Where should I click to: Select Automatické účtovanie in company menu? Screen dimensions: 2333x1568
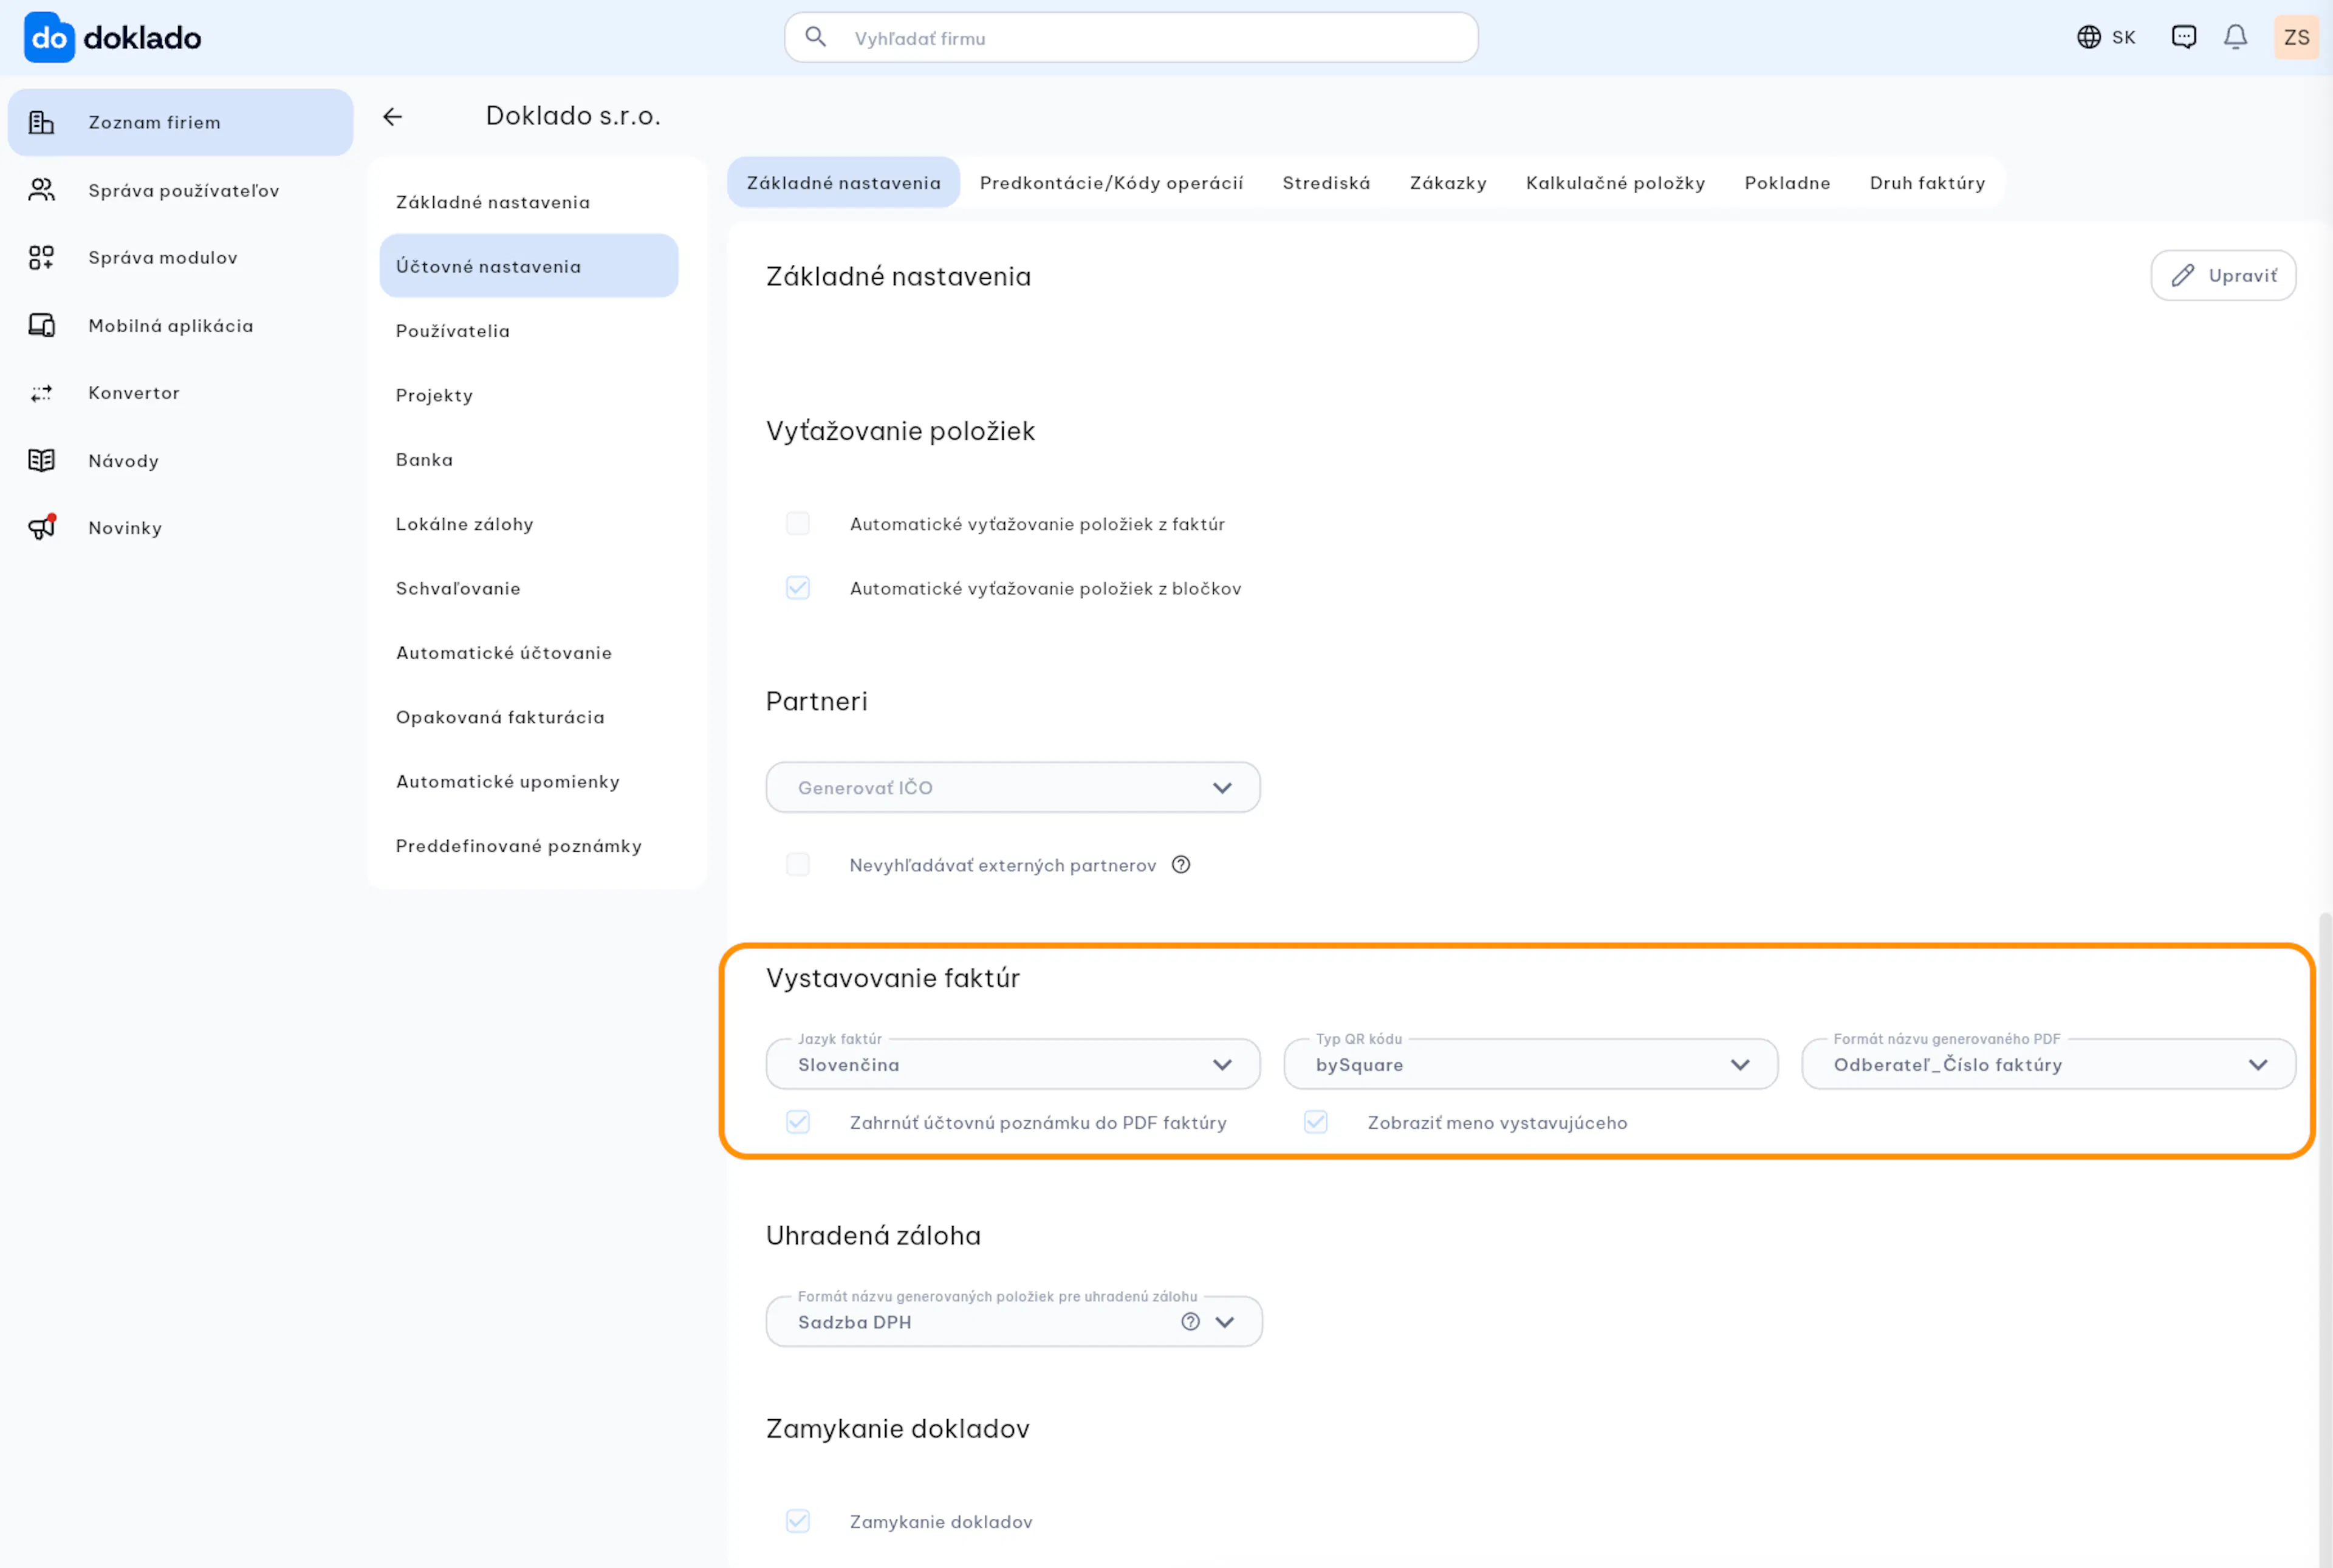point(529,653)
